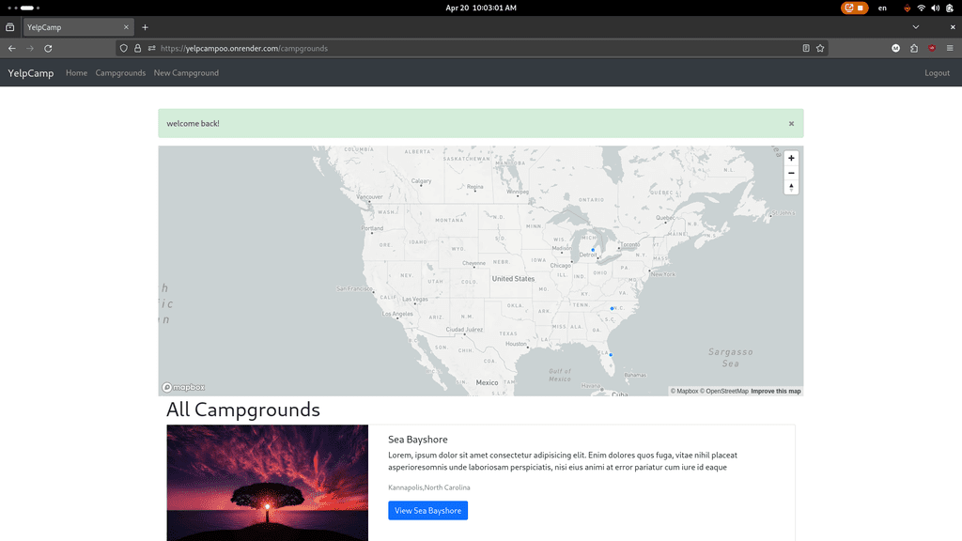
Task: Click the campground marker in North Carolina
Action: [x=612, y=308]
